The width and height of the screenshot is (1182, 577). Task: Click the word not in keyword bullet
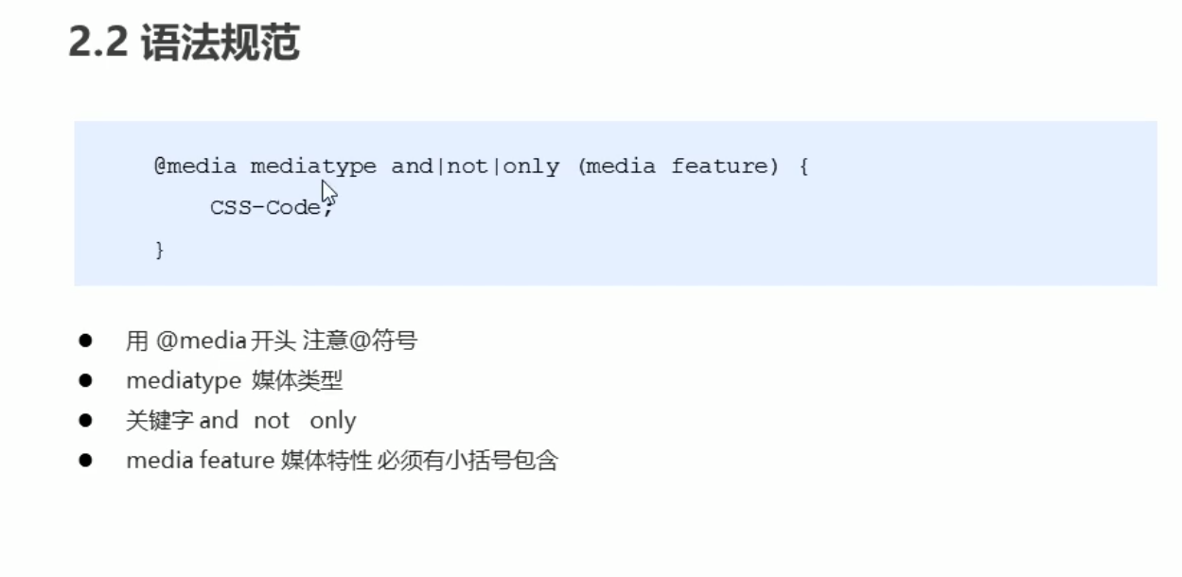tap(272, 421)
